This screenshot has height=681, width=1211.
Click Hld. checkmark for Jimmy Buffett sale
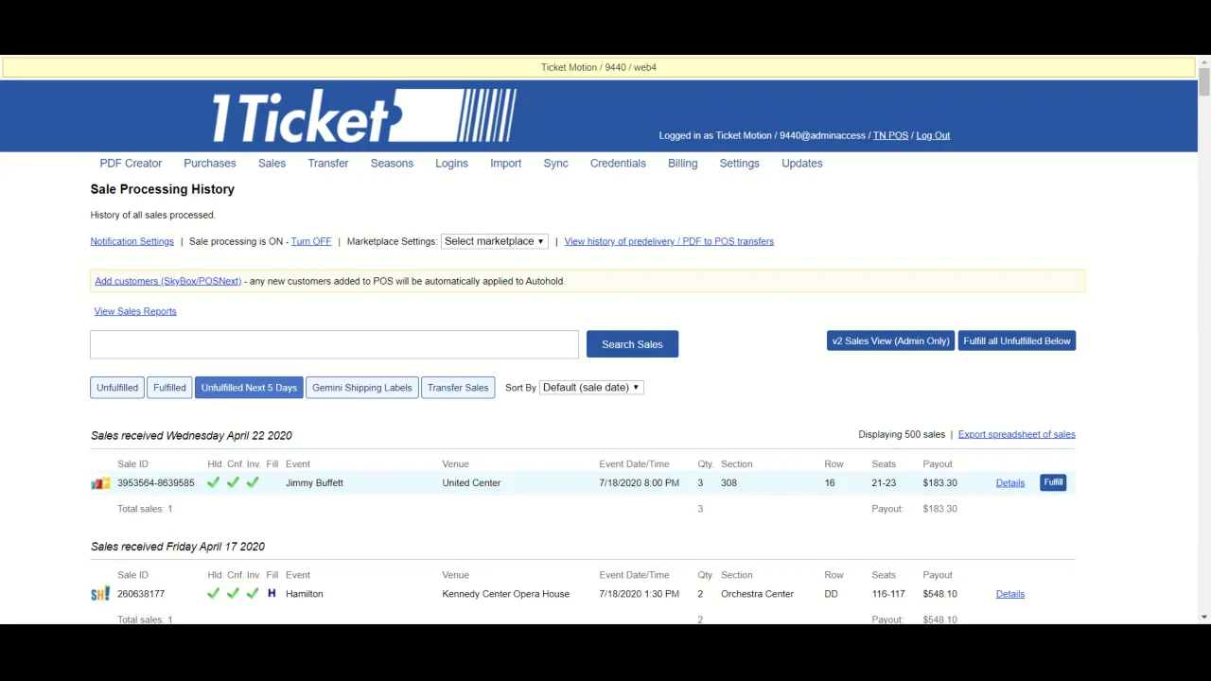pos(213,482)
